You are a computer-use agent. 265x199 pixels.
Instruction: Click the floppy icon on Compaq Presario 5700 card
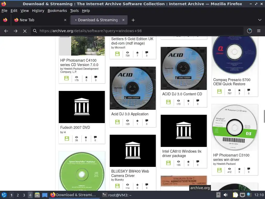pos(219,91)
